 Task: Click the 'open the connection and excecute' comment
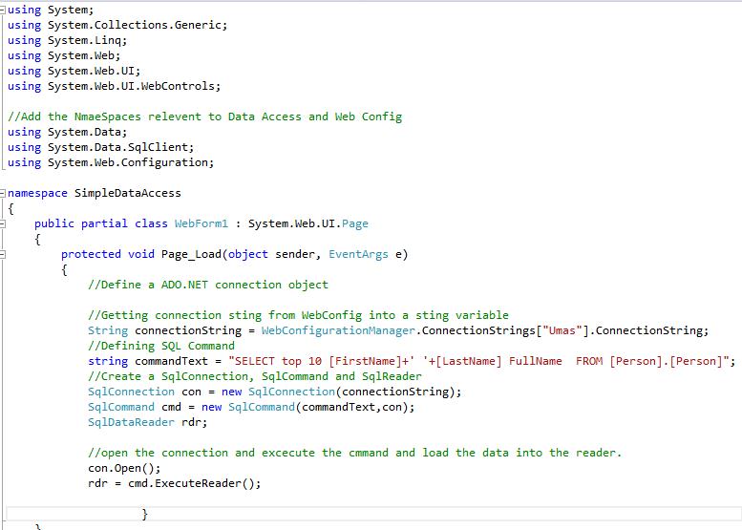pyautogui.click(x=354, y=453)
